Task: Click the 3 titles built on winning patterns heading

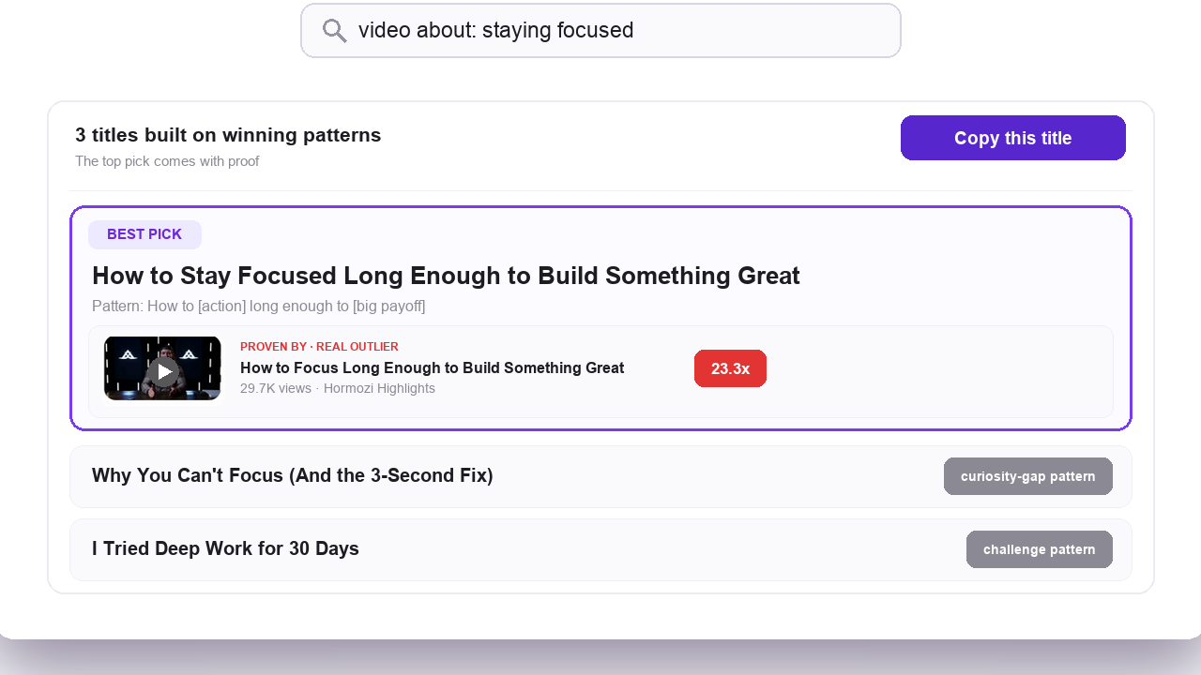Action: 228,135
